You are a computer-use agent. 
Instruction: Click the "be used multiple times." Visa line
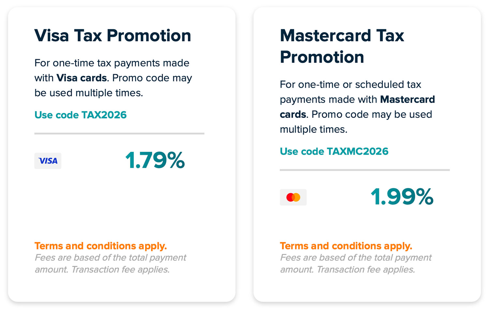coord(89,93)
